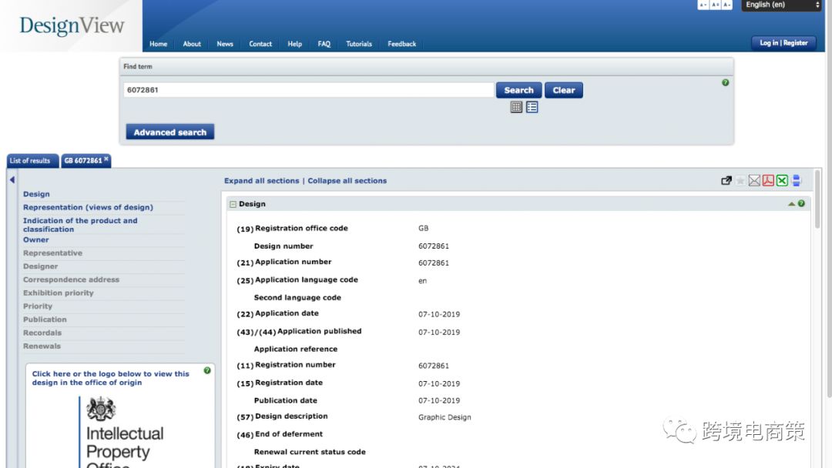Jump to top via Design section arrow
832x468 pixels.
point(791,203)
